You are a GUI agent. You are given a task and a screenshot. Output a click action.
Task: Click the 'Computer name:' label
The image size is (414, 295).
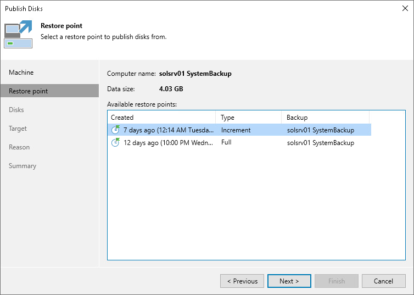(131, 74)
